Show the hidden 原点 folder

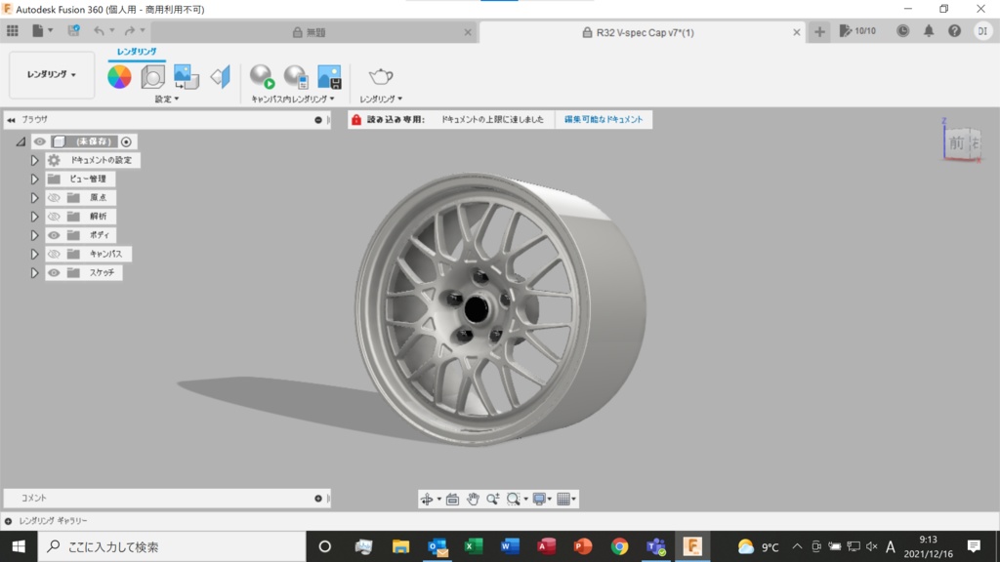55,197
